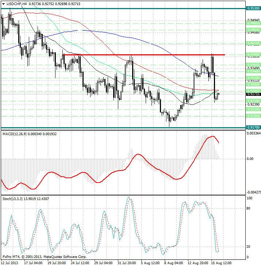The image size is (261, 266).
Task: Click the MACD 0.00 zero level label
Action: click(250, 159)
